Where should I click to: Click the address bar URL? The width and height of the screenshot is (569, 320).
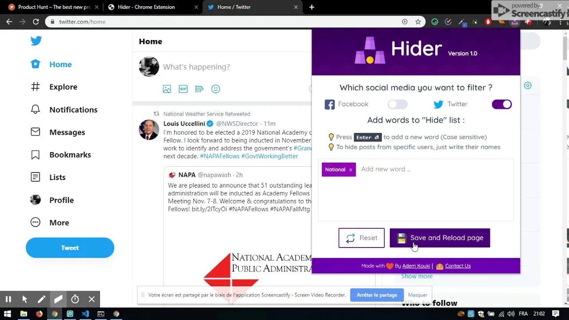point(82,22)
